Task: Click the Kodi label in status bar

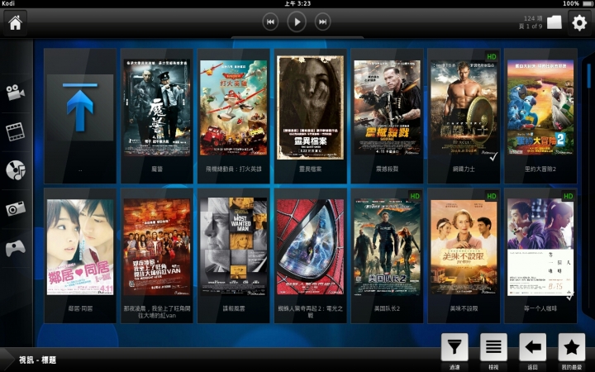Action: click(x=7, y=3)
